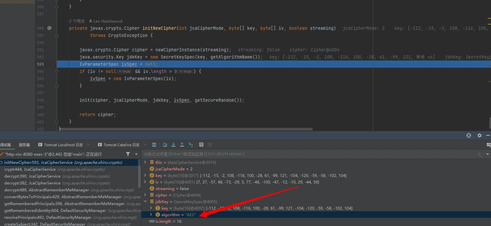
Task: Click the Step Over debugger icon
Action: coord(165,145)
